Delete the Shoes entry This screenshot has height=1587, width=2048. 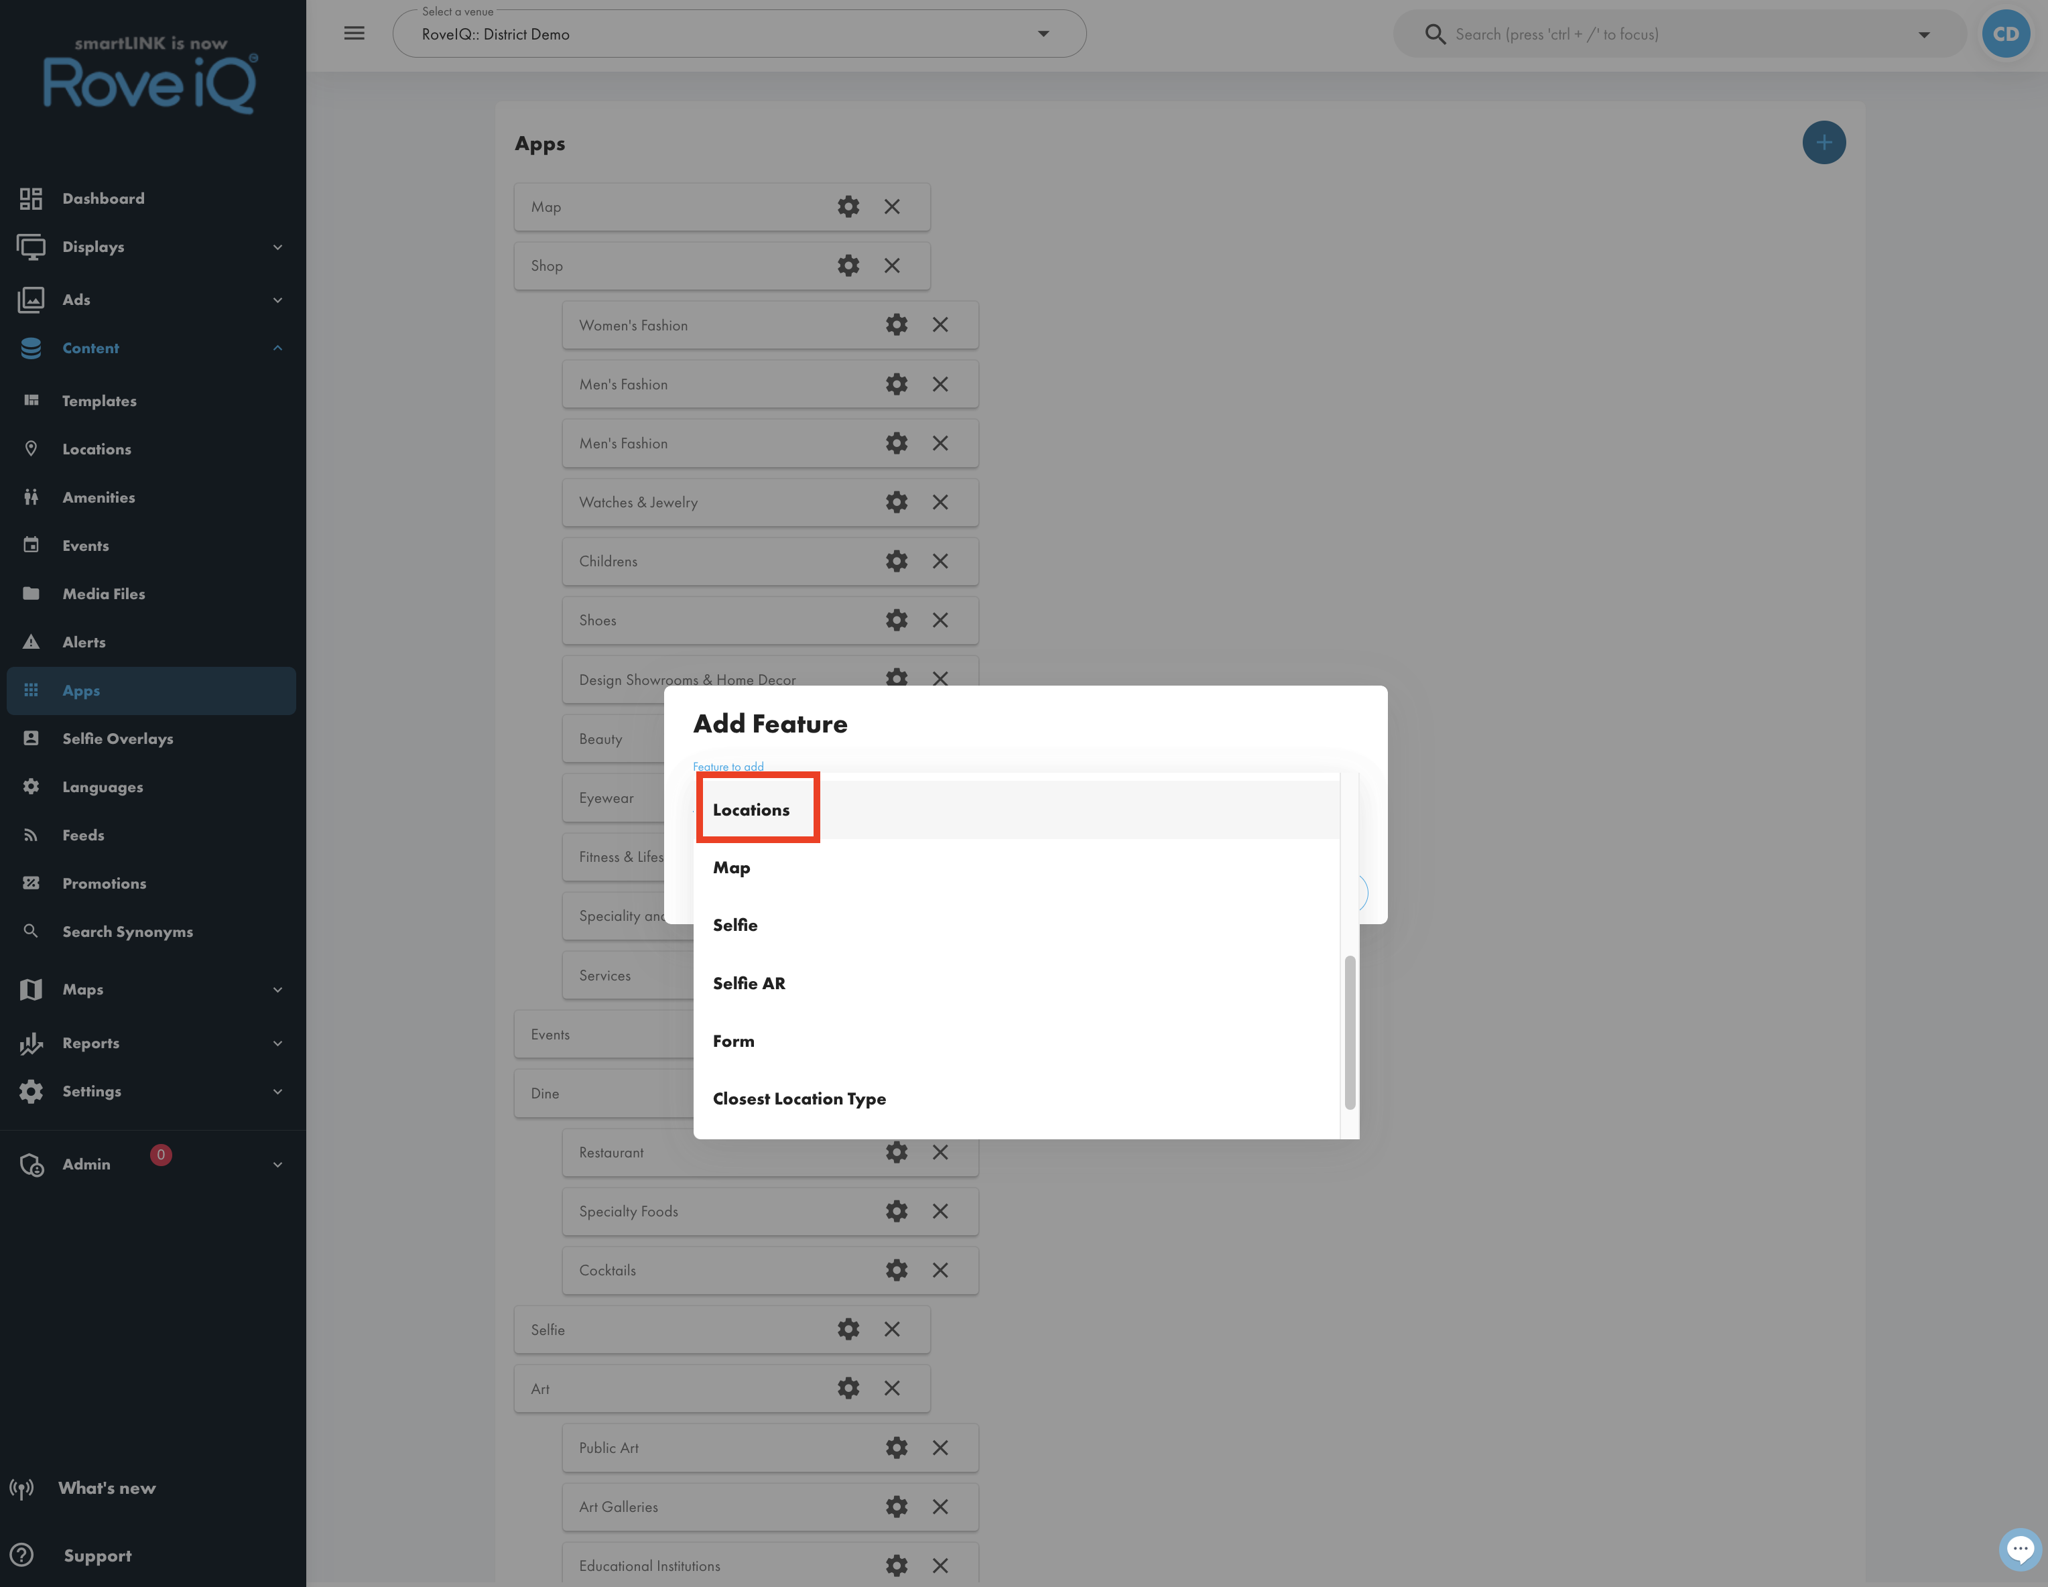click(x=940, y=620)
